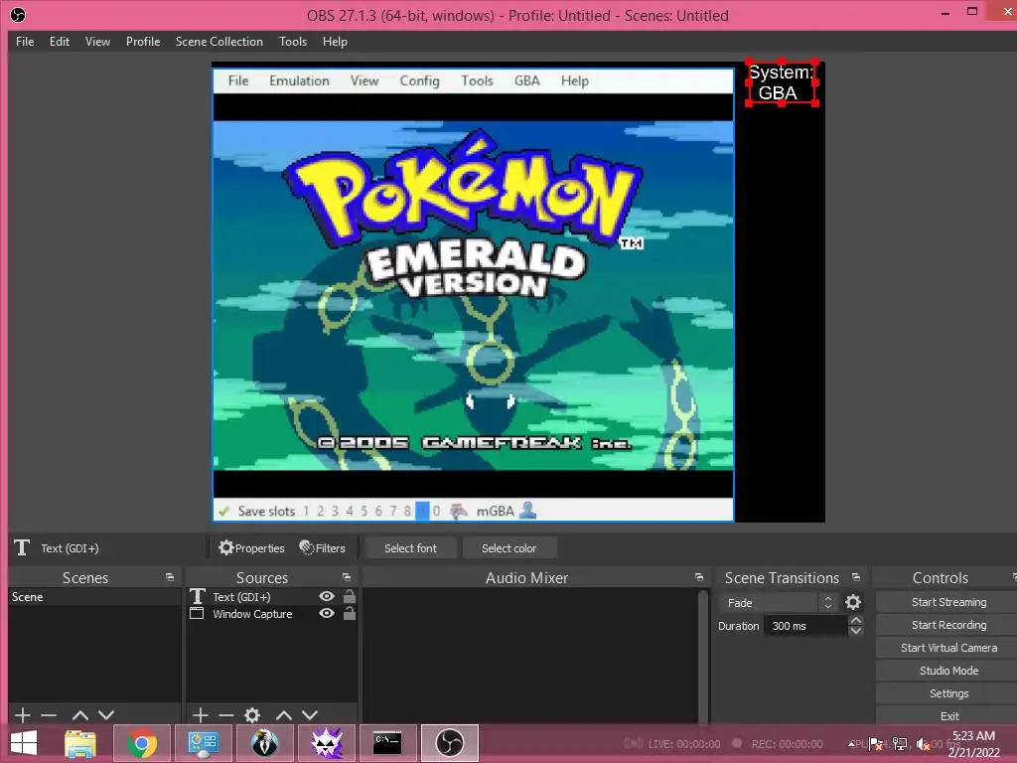Screen dimensions: 1017x763
Task: Open the Scene Collection menu
Action: (x=219, y=42)
